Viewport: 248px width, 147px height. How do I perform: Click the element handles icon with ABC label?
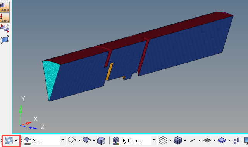coord(5,7)
